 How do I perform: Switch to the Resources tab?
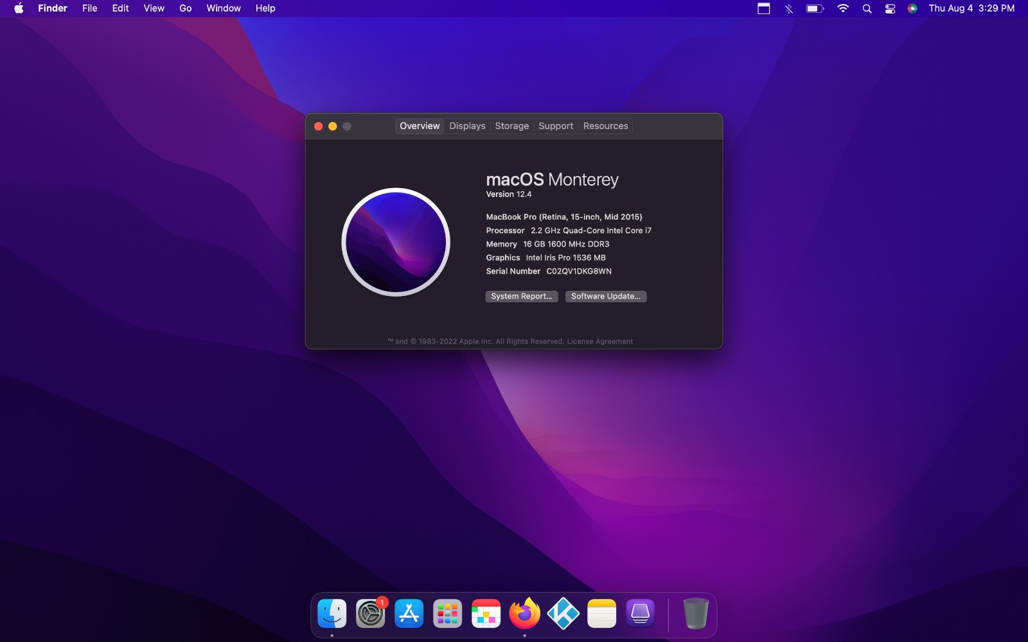(606, 126)
